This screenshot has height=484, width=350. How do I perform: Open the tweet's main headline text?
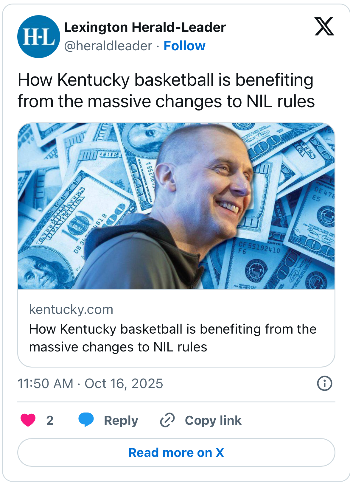(166, 91)
